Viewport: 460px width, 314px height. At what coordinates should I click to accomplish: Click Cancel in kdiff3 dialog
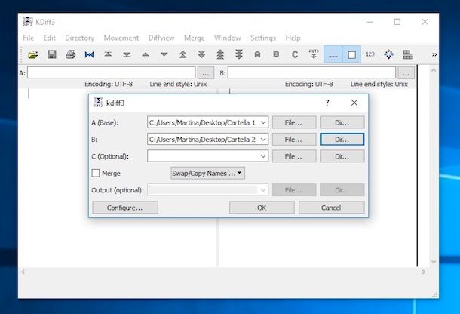pyautogui.click(x=332, y=208)
